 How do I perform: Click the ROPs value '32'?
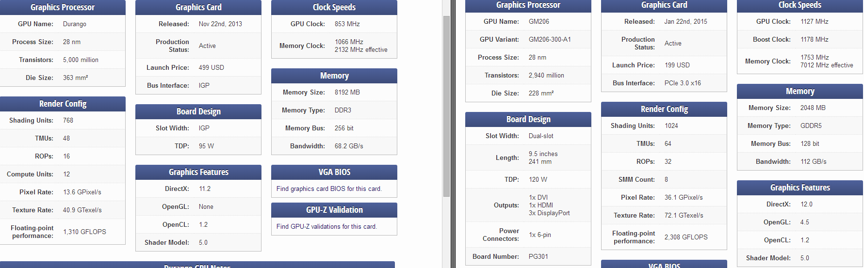pyautogui.click(x=668, y=161)
